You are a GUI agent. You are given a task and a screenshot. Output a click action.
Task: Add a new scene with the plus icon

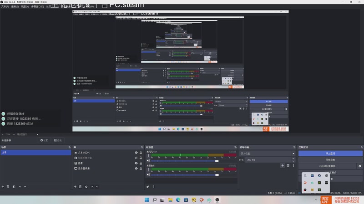pyautogui.click(x=3, y=187)
